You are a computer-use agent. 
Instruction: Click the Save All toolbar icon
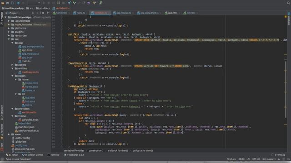tap(8, 3)
